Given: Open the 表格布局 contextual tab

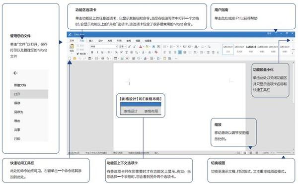Looking at the screenshot, I should (151, 111).
